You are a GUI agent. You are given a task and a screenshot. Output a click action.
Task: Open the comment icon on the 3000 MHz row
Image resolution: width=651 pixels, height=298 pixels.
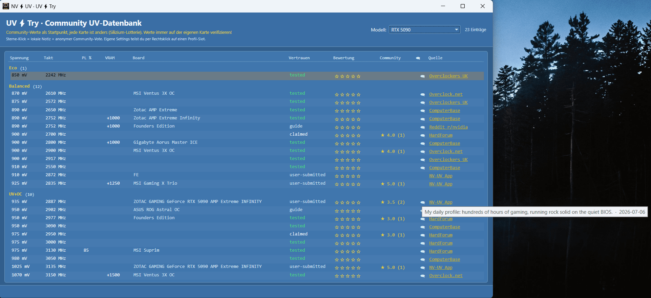click(422, 244)
